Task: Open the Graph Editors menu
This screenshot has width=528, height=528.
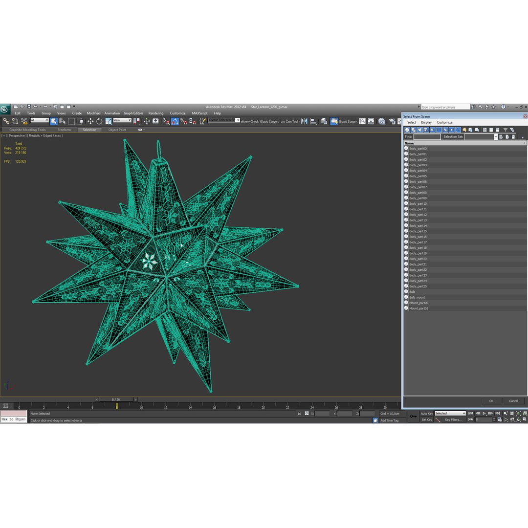Action: (x=133, y=113)
